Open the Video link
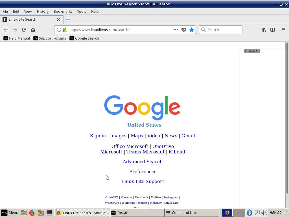Viewport: 289px width, 217px height. pyautogui.click(x=154, y=136)
